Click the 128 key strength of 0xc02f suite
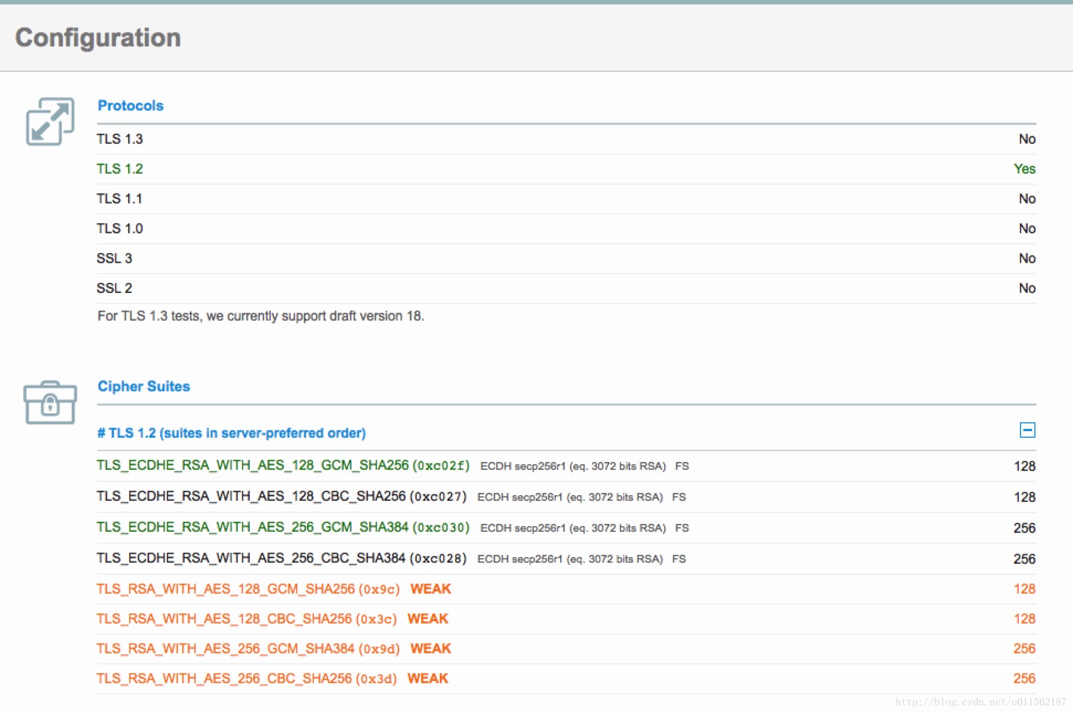The height and width of the screenshot is (713, 1073). 1024,466
